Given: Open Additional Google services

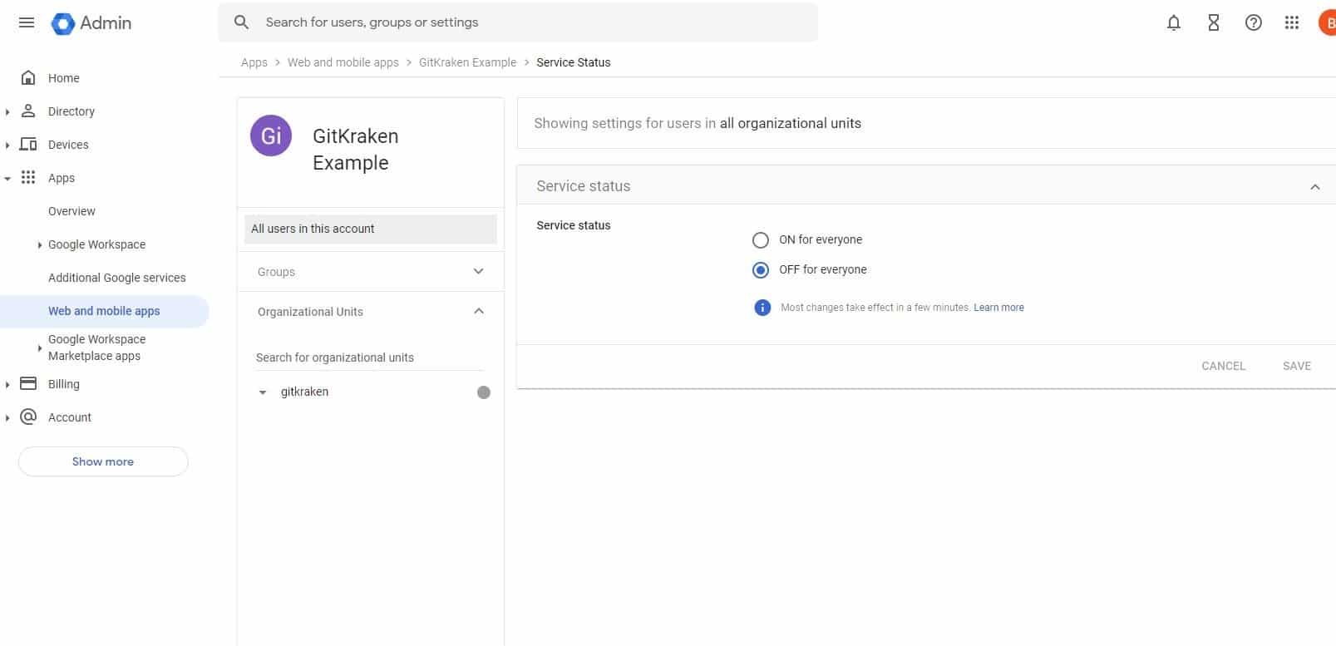Looking at the screenshot, I should coord(117,278).
